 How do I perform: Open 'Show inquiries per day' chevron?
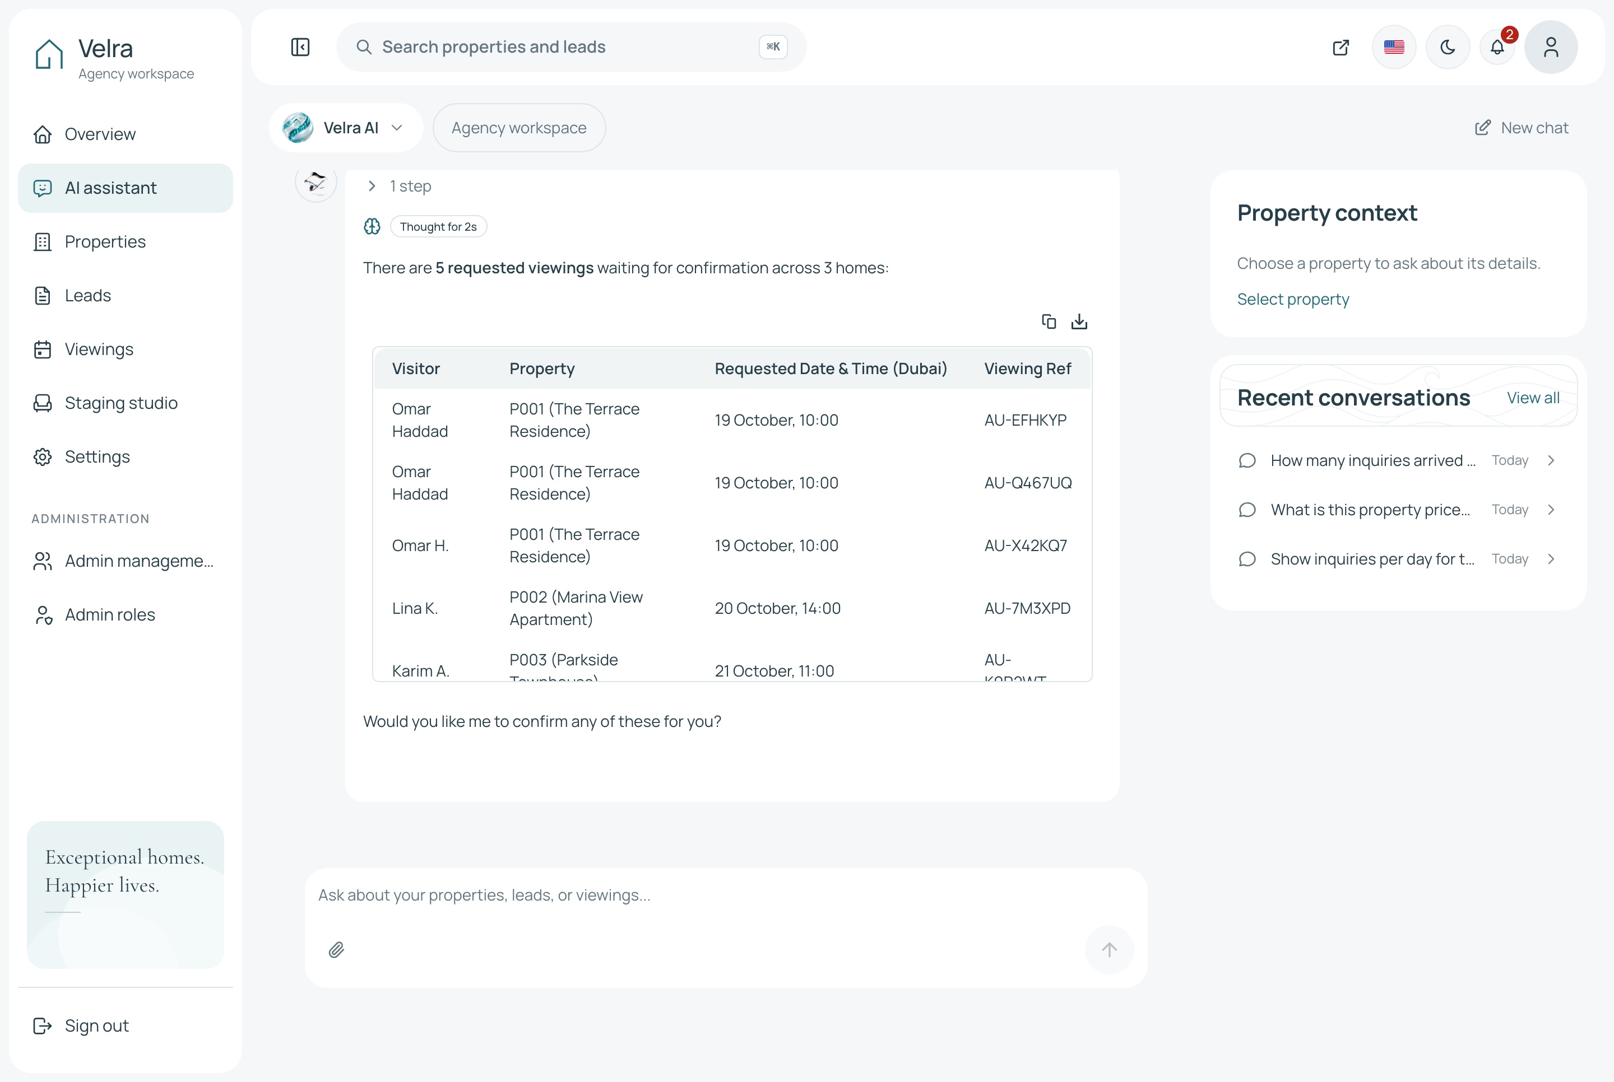(1551, 559)
